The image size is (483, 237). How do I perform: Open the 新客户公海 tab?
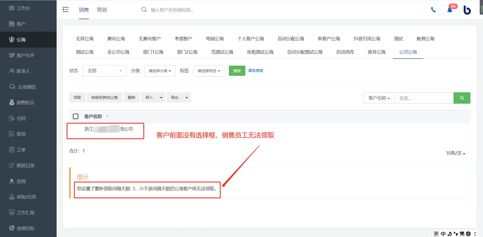click(329, 39)
